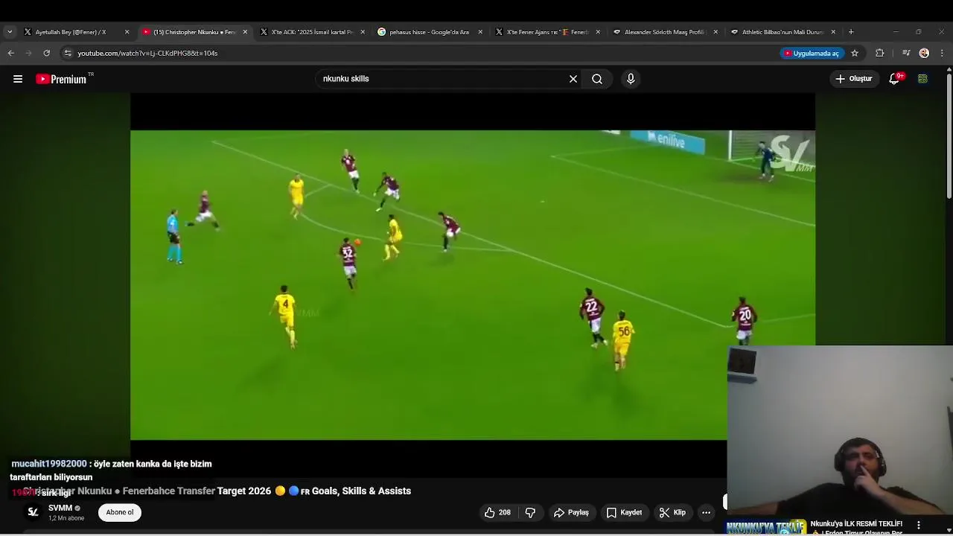Open the SVMM channel avatar
This screenshot has width=953, height=536.
[33, 512]
